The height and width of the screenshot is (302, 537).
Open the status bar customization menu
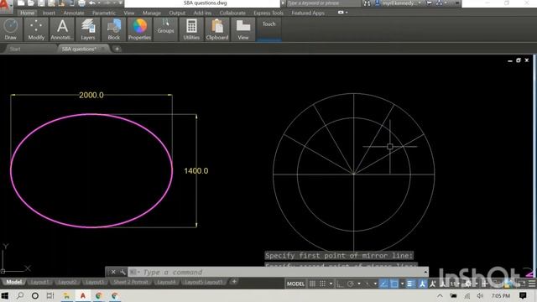pos(532,284)
